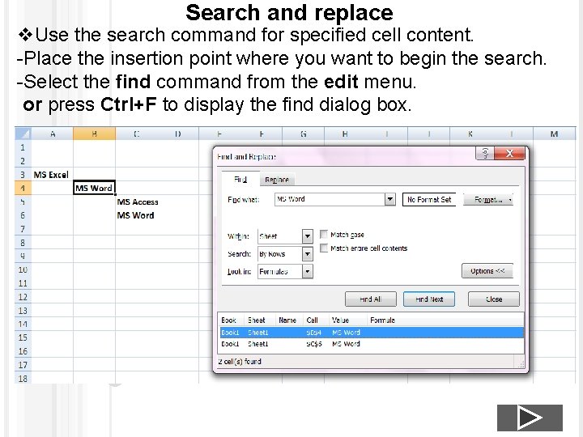Image resolution: width=583 pixels, height=437 pixels.
Task: Click the Close button in dialog
Action: click(x=494, y=299)
